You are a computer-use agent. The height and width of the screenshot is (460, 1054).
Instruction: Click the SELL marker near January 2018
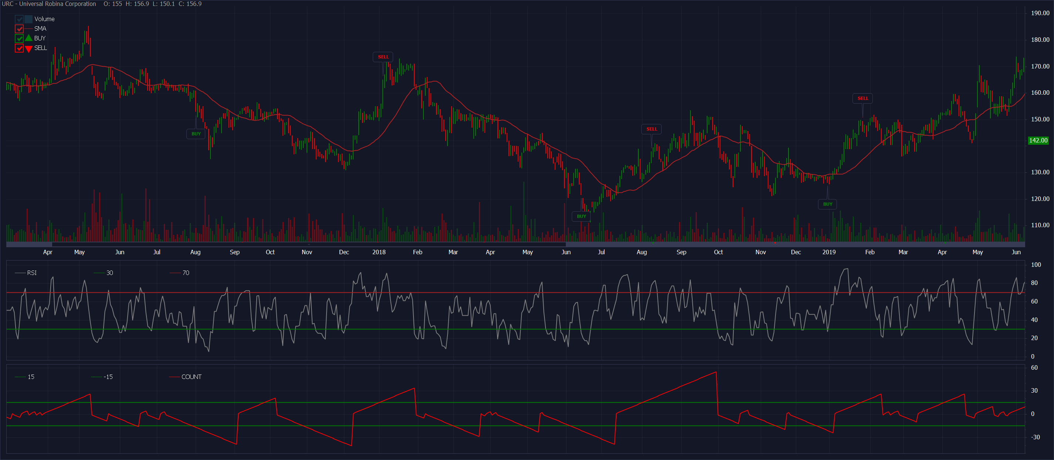(x=383, y=57)
